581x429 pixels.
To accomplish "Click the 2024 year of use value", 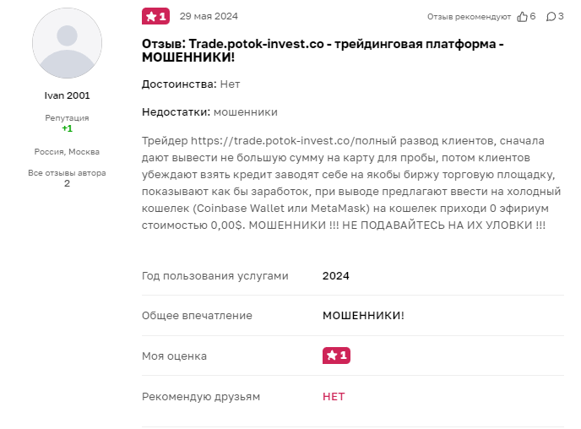I will coord(336,275).
